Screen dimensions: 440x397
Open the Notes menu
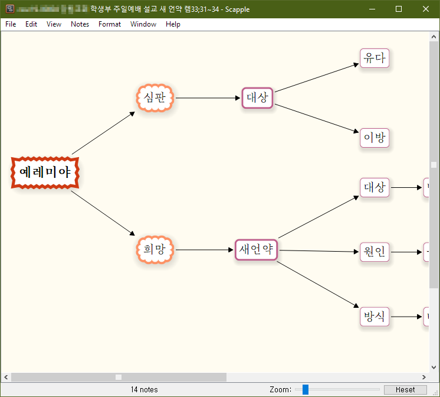tap(80, 24)
